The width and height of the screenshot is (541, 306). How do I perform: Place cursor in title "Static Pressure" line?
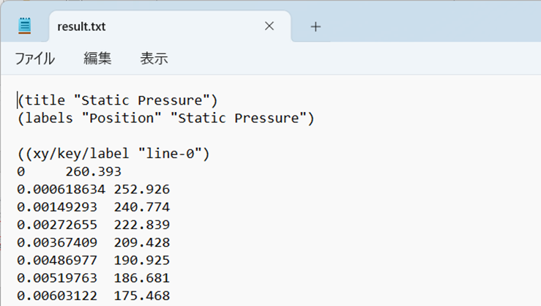click(x=118, y=100)
